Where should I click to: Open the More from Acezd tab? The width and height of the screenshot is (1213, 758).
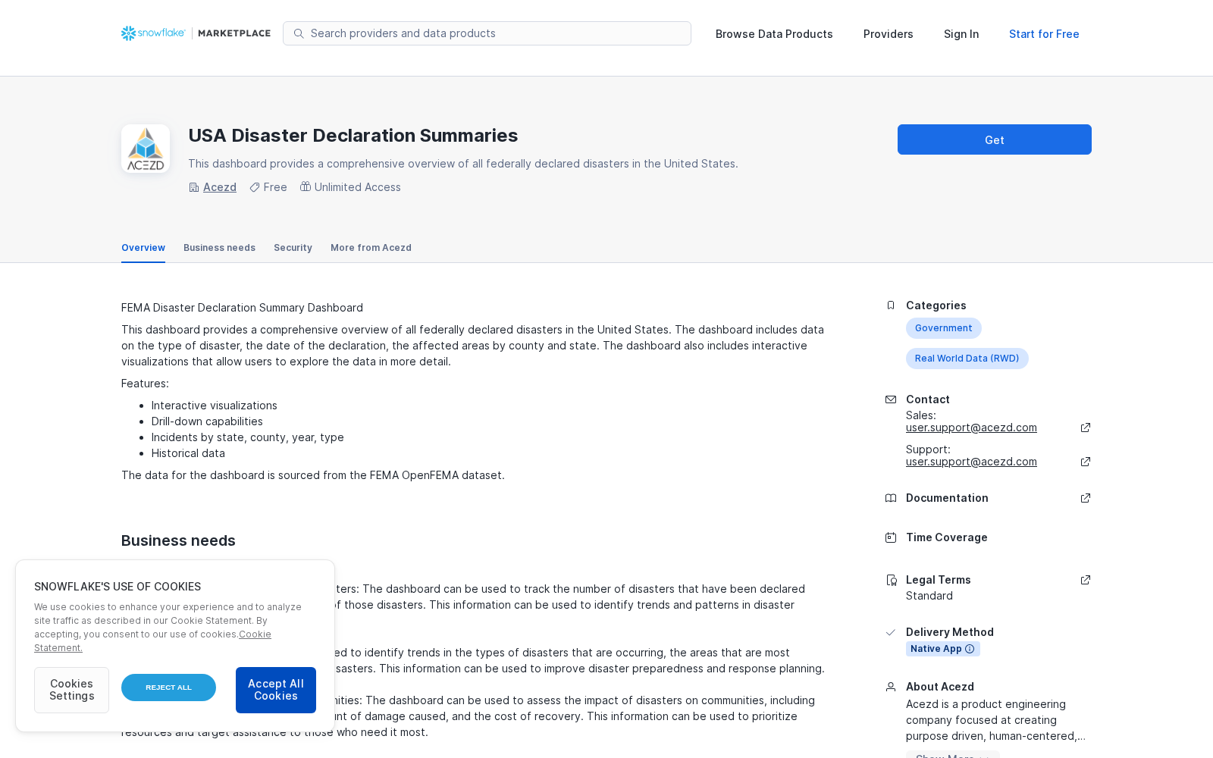point(371,248)
